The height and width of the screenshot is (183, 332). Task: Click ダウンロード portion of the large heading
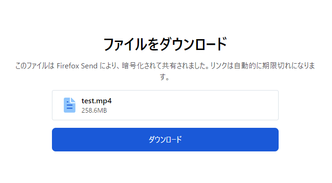pos(193,44)
